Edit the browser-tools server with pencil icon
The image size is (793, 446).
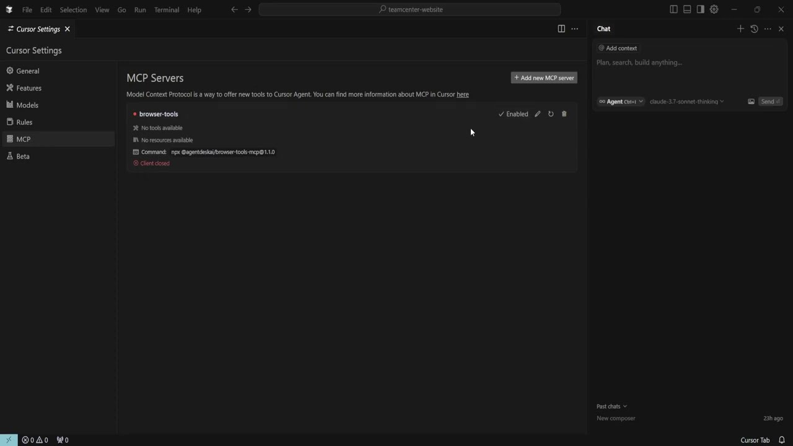click(538, 114)
